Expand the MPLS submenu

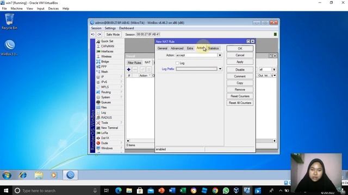point(121,87)
